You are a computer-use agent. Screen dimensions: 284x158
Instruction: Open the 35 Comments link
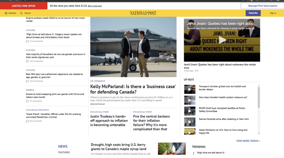[x=36, y=101]
